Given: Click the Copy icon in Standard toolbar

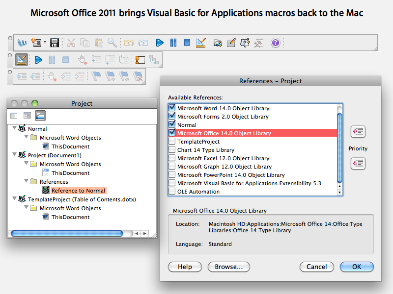Looking at the screenshot, I should pyautogui.click(x=84, y=43).
